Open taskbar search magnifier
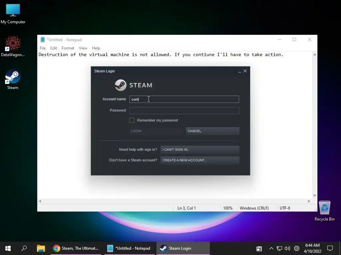 tap(24, 248)
